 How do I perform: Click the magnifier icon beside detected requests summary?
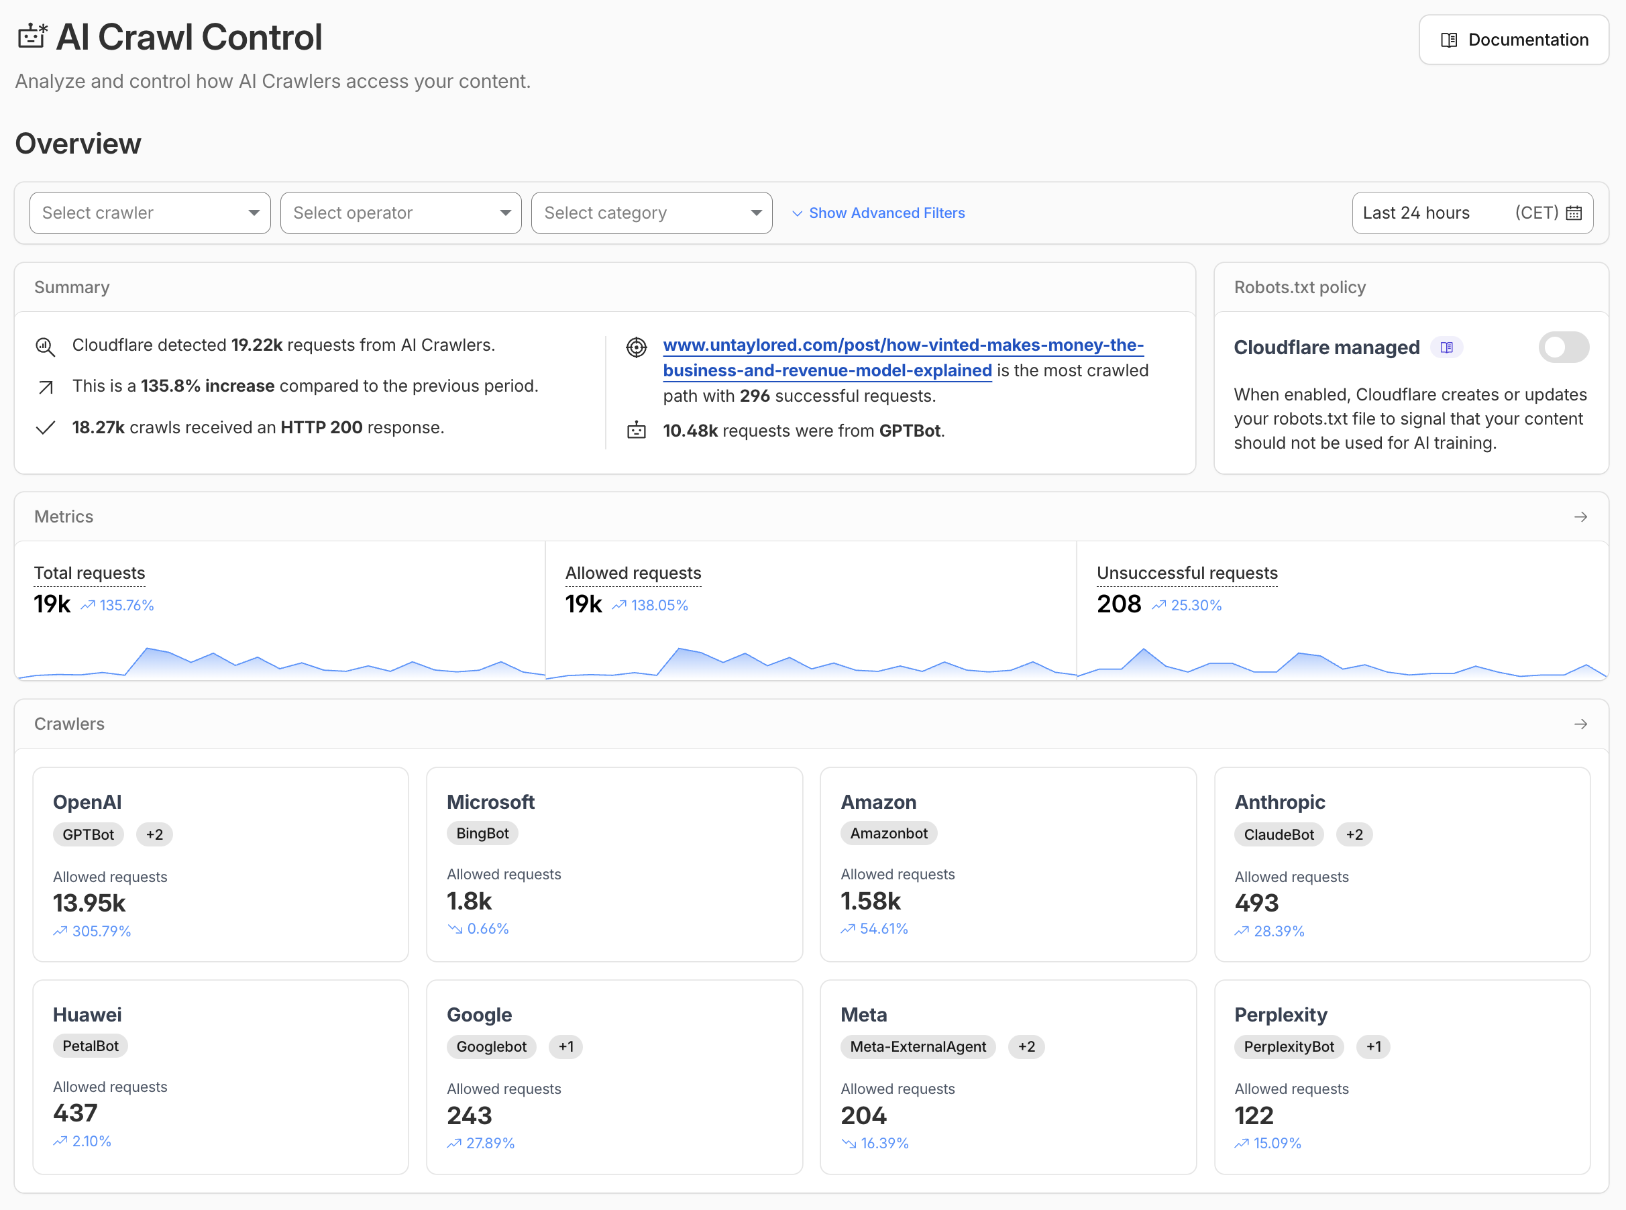pos(46,347)
